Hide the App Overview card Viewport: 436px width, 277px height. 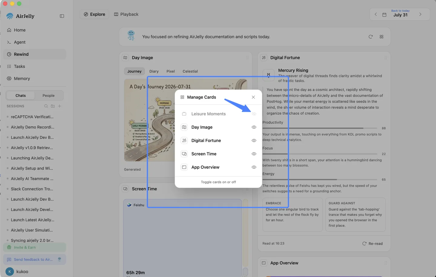(x=254, y=167)
